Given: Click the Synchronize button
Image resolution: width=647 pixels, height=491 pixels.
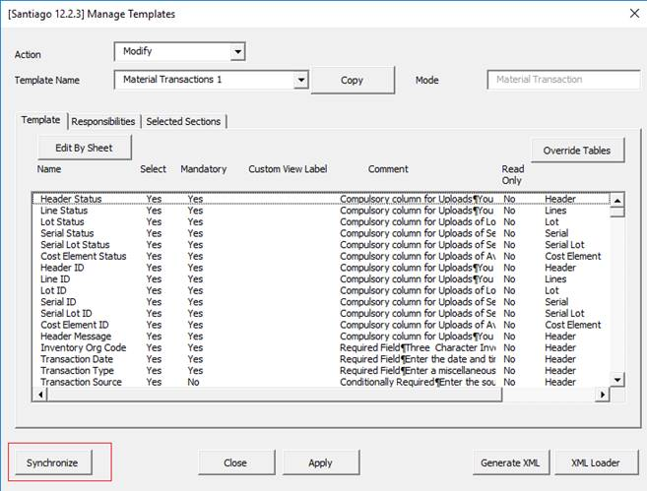Looking at the screenshot, I should (x=52, y=462).
